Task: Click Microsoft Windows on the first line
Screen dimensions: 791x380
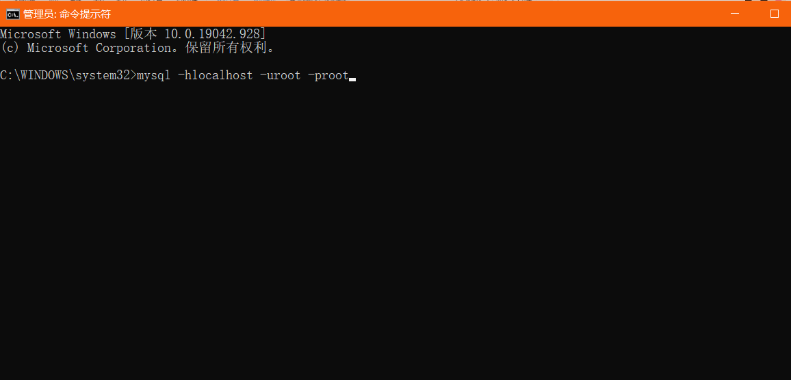Action: (58, 34)
